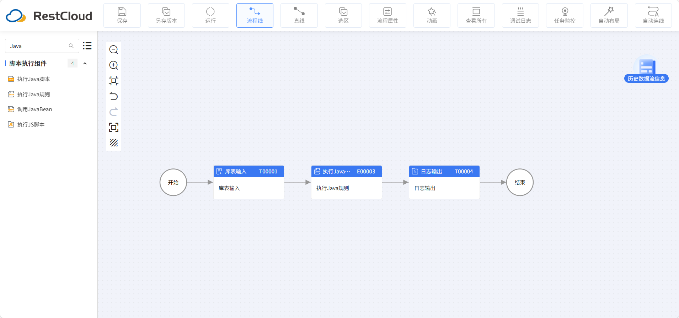Toggle the grid hatch pattern icon
This screenshot has width=679, height=318.
[x=114, y=143]
